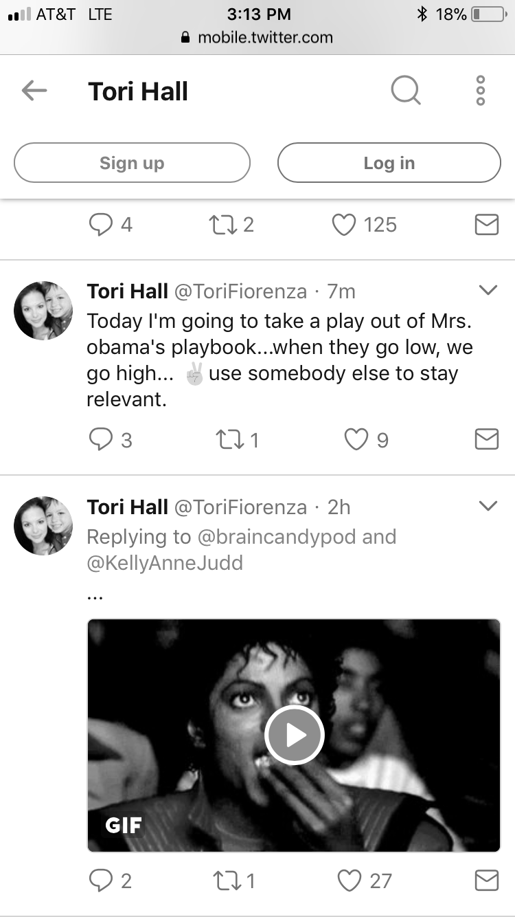Like the top tweet with 125 likes

tap(344, 225)
